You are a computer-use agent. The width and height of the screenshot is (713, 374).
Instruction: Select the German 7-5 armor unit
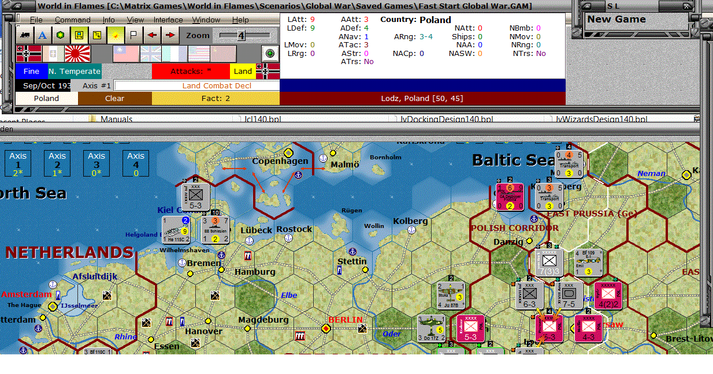[x=569, y=296]
